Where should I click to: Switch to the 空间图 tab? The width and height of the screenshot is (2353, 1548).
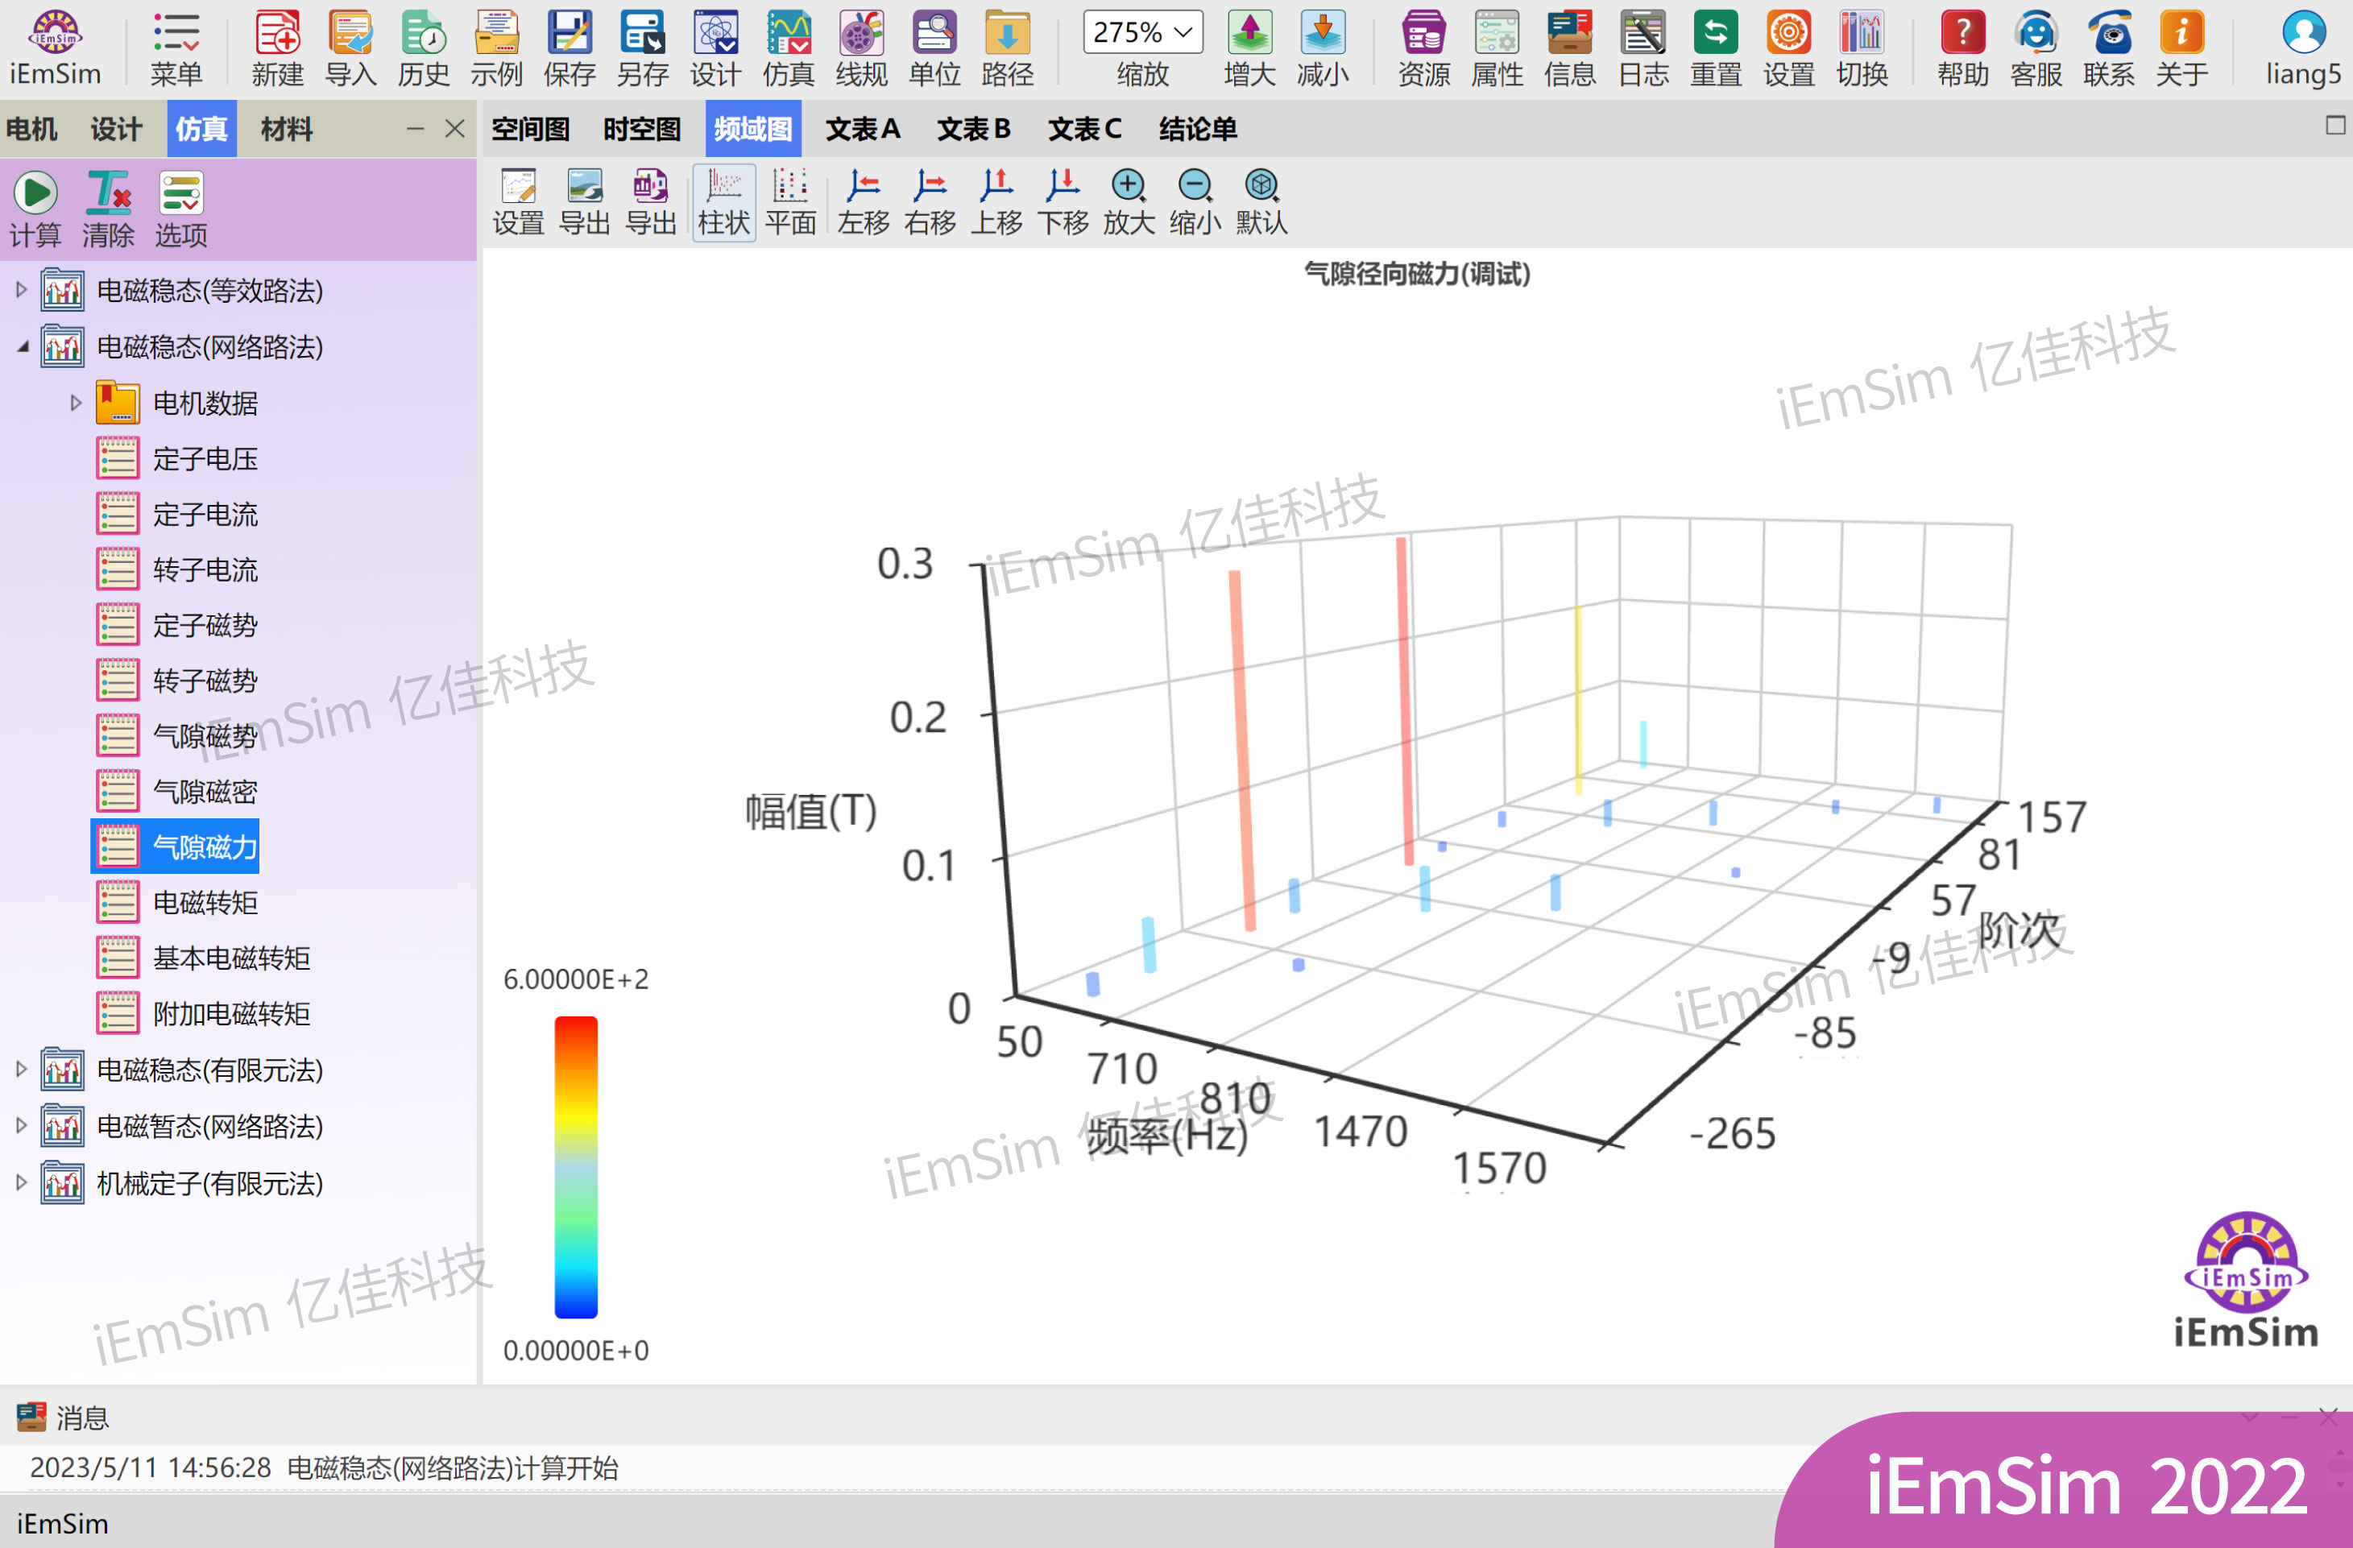point(531,129)
